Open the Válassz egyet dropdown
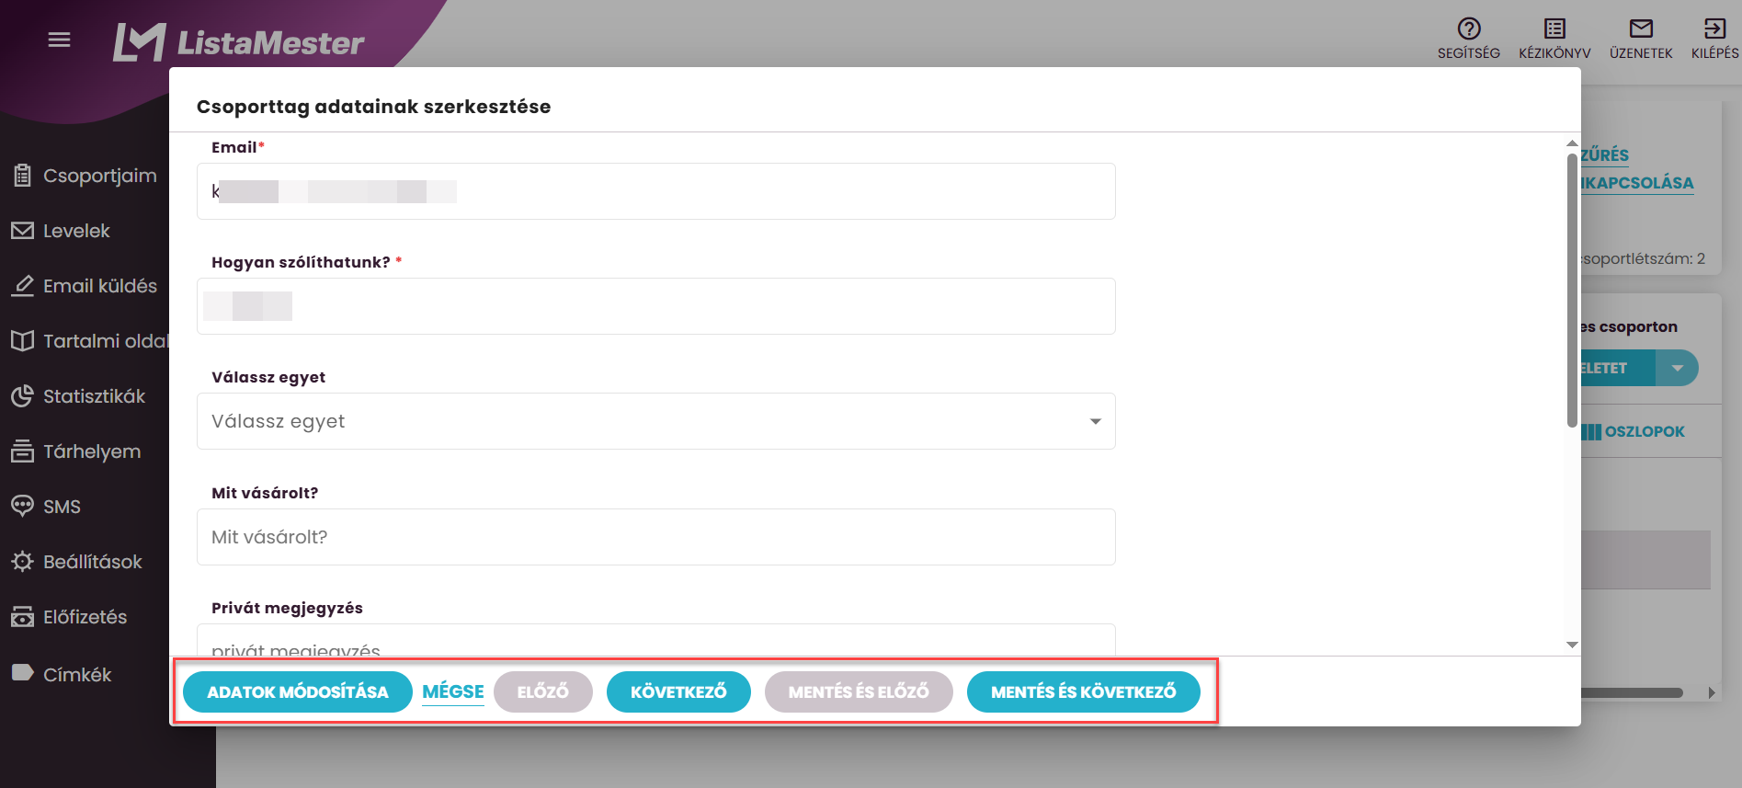 click(656, 421)
